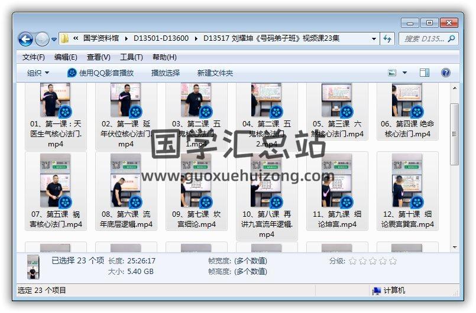Open the 文件(F) menu
Screen dimensions: 476x313
point(33,57)
